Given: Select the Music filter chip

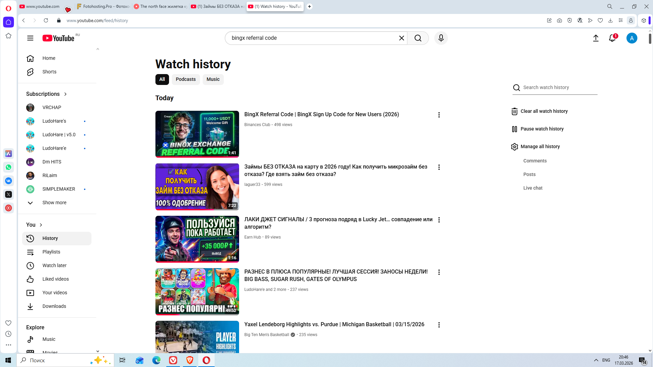Looking at the screenshot, I should click(213, 79).
